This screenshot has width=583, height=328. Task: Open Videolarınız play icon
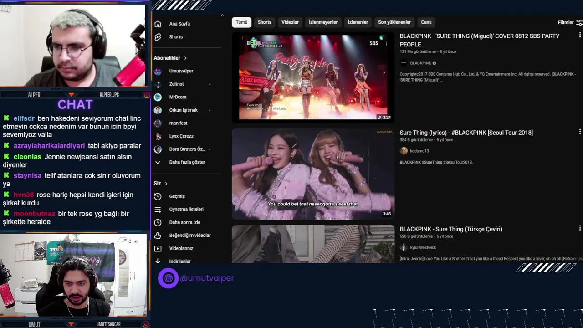(x=158, y=249)
